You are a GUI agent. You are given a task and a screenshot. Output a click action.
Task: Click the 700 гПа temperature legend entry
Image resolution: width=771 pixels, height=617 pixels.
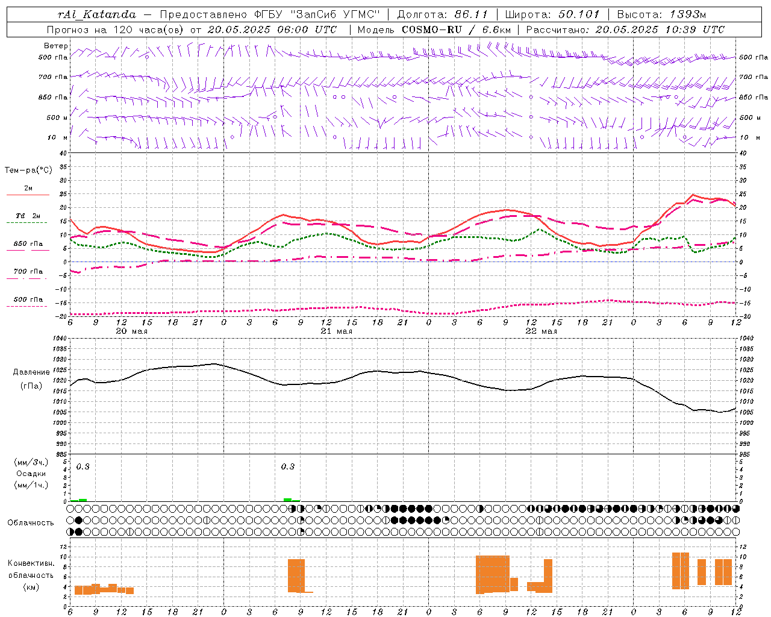pyautogui.click(x=28, y=271)
